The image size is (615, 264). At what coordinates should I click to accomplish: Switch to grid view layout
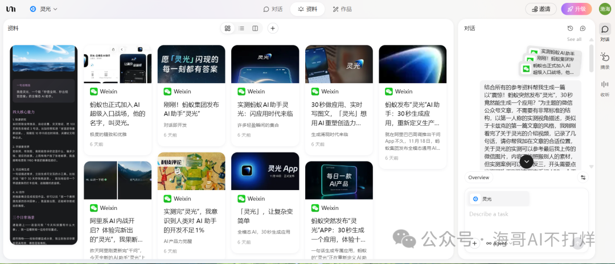228,28
